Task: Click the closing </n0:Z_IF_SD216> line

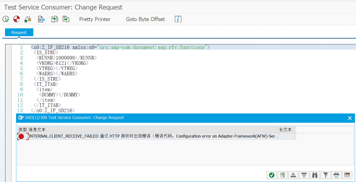Action: (53, 111)
